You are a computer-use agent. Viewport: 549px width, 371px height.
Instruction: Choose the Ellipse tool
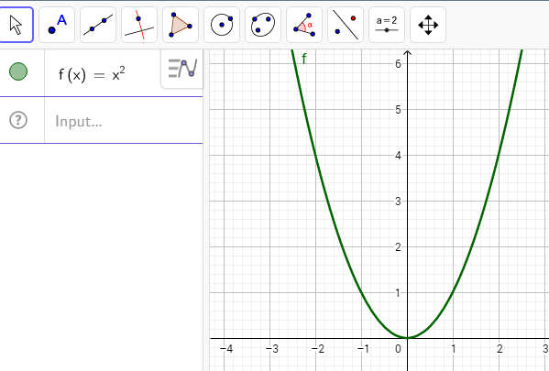[x=263, y=25]
